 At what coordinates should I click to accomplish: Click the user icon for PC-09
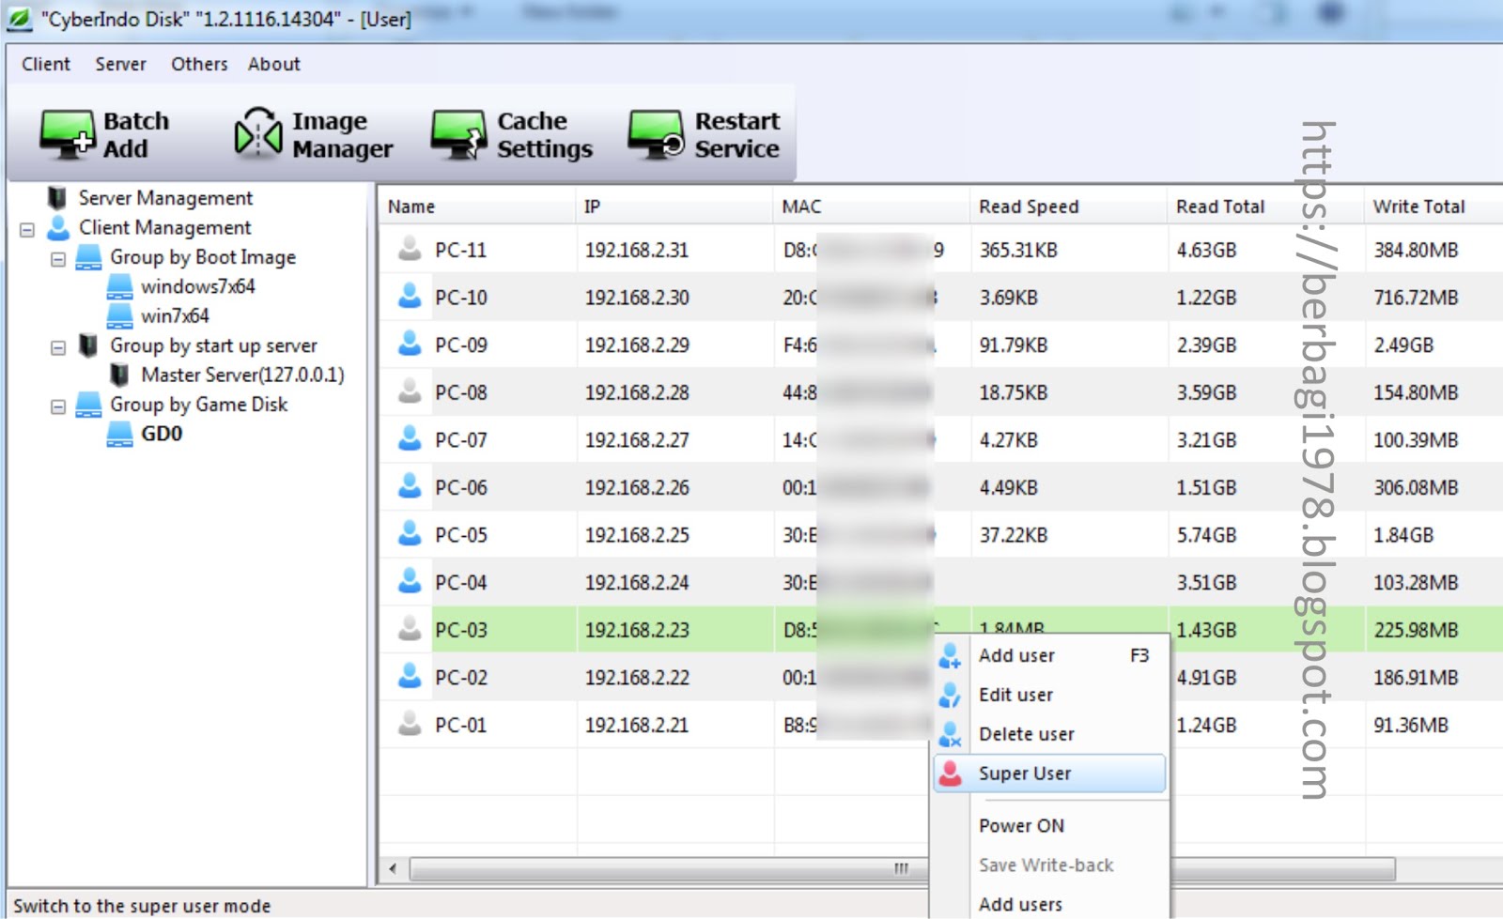(x=410, y=345)
